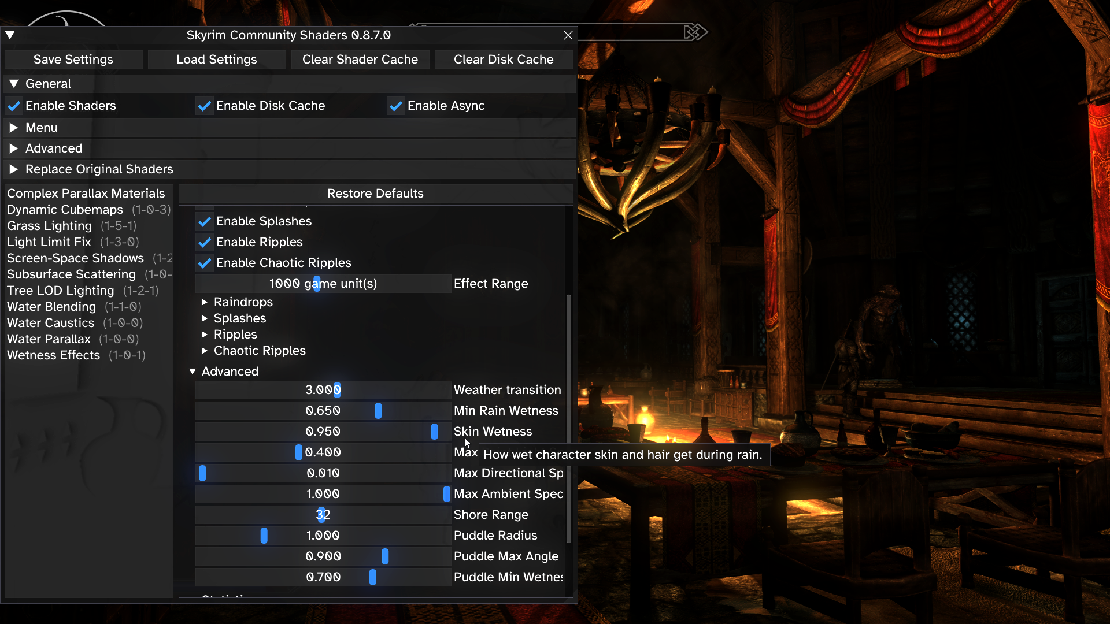Screen dimensions: 1110x624
Task: Expand the Chaotic Ripples tree node
Action: tap(205, 351)
